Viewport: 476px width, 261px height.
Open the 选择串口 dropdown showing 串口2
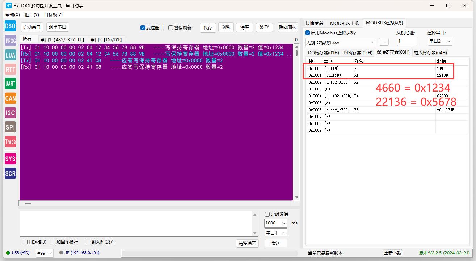pos(440,41)
